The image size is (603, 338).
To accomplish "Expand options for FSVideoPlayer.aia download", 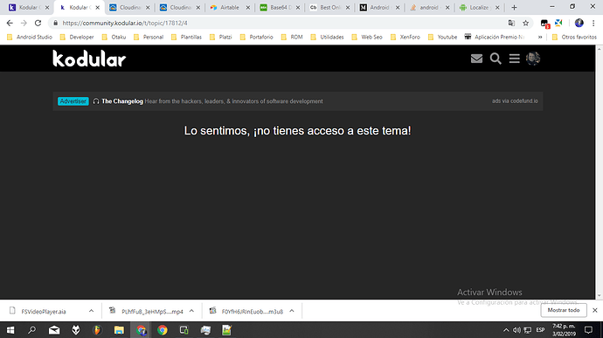I will tap(91, 311).
